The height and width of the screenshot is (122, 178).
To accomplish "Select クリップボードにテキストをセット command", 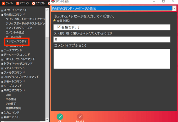I will [x=25, y=19].
